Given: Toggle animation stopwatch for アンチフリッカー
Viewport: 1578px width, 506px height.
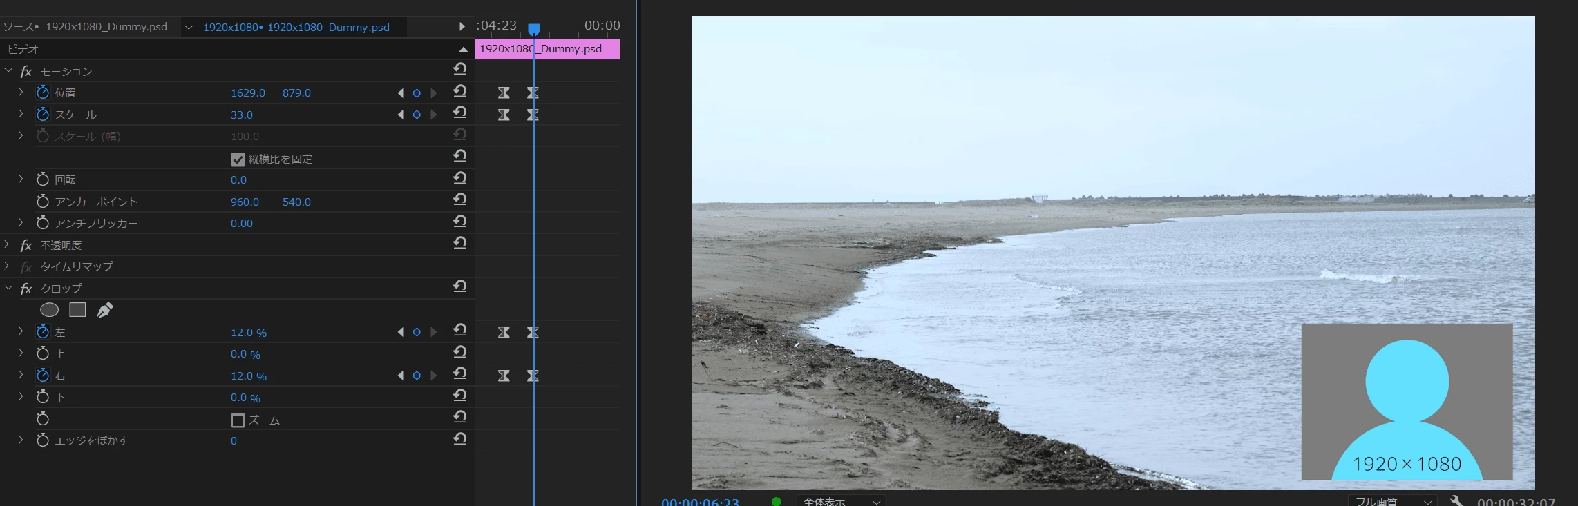Looking at the screenshot, I should (43, 223).
